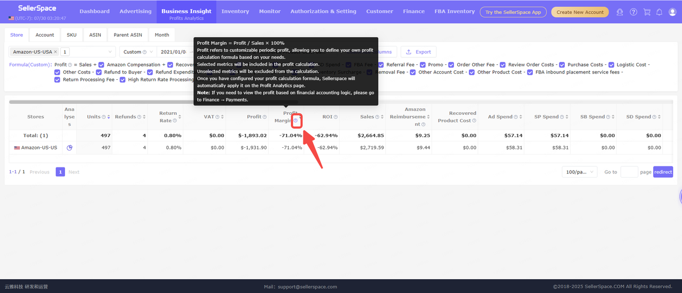682x293 pixels.
Task: Uncheck Promo checkbox
Action: coord(423,65)
